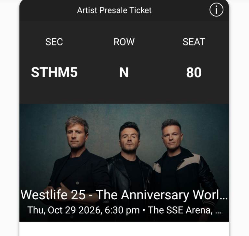The height and width of the screenshot is (236, 249).
Task: Tap the 6:30 pm start time
Action: [x=122, y=210]
